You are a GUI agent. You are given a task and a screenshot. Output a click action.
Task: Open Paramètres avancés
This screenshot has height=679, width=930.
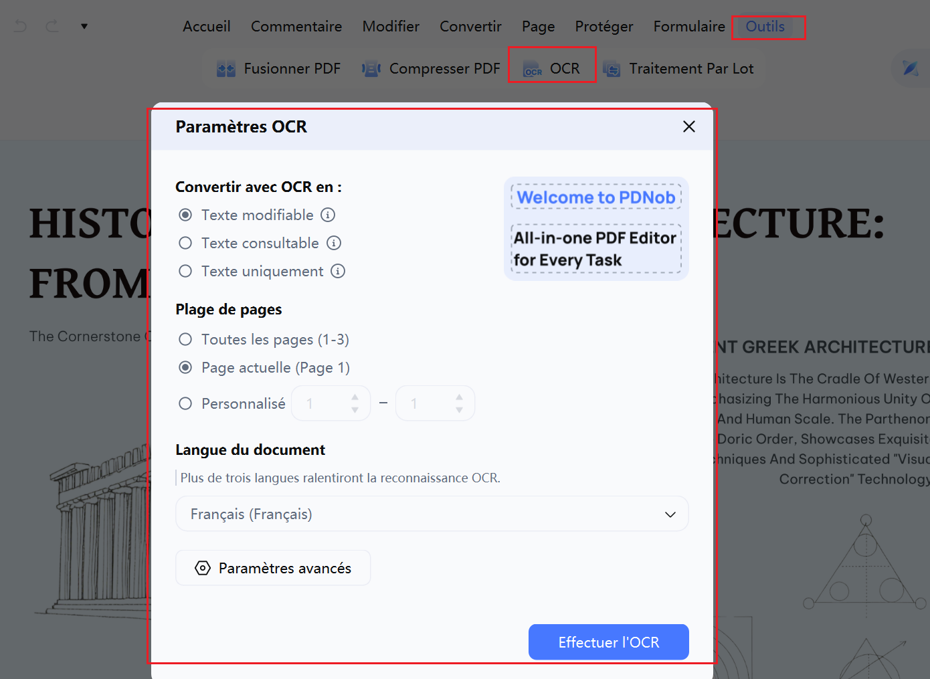click(273, 568)
